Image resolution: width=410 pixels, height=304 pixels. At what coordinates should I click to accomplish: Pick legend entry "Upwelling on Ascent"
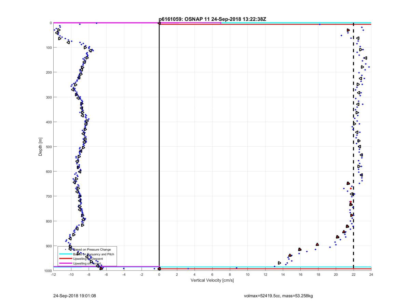point(87,264)
